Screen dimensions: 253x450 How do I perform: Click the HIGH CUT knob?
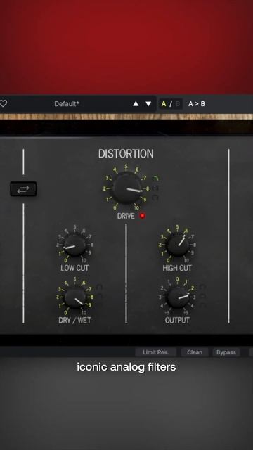pos(178,245)
